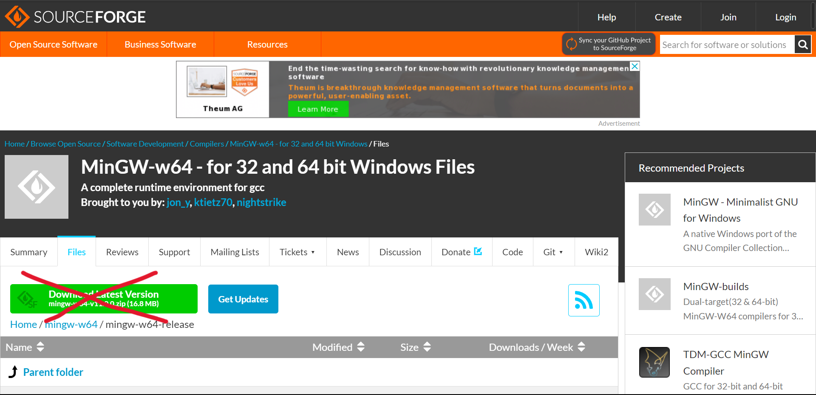This screenshot has height=395, width=816.
Task: Click Browse Open Source breadcrumb
Action: (x=65, y=144)
